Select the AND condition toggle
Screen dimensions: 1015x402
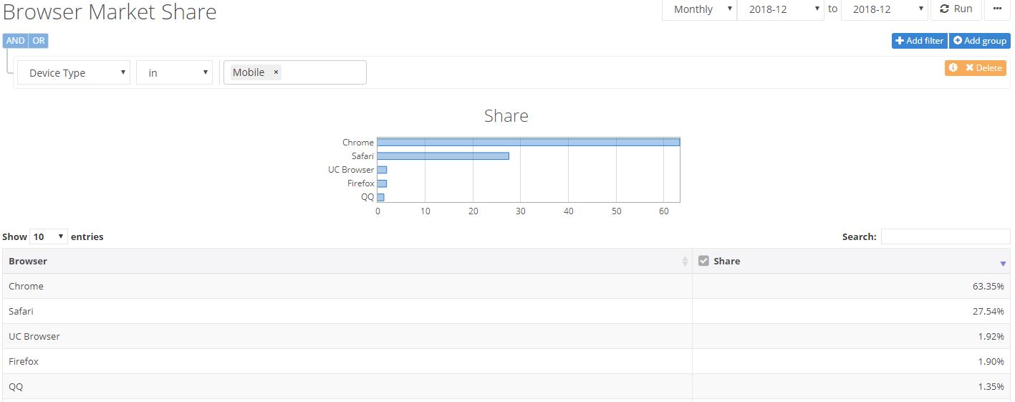pyautogui.click(x=15, y=41)
